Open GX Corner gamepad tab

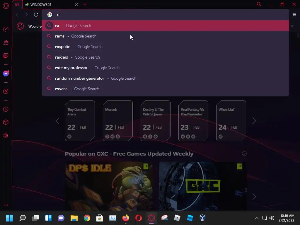[x=17, y=4]
